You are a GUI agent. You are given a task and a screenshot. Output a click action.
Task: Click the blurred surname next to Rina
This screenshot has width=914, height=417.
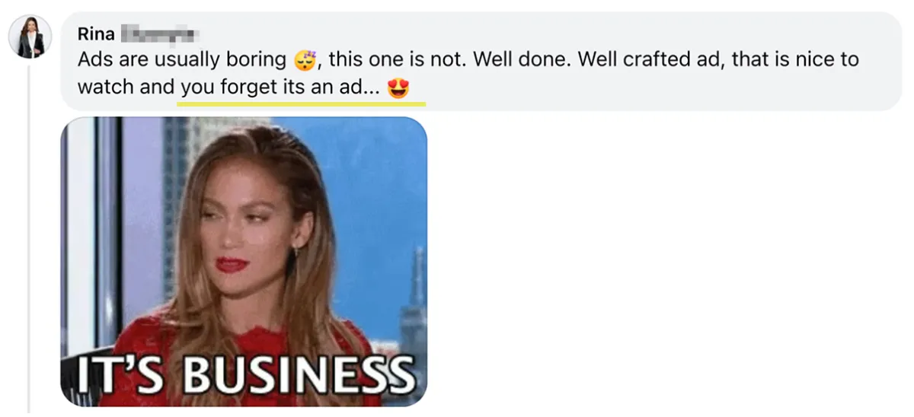(x=160, y=33)
